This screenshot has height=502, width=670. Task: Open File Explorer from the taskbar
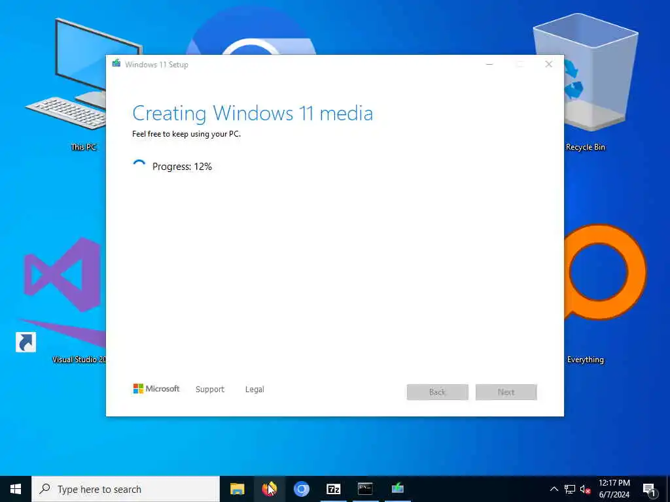click(237, 489)
